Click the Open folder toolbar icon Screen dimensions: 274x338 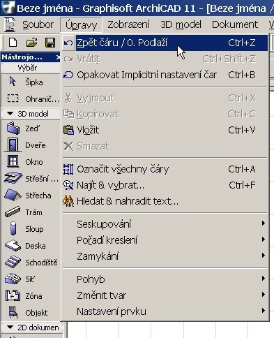31,43
